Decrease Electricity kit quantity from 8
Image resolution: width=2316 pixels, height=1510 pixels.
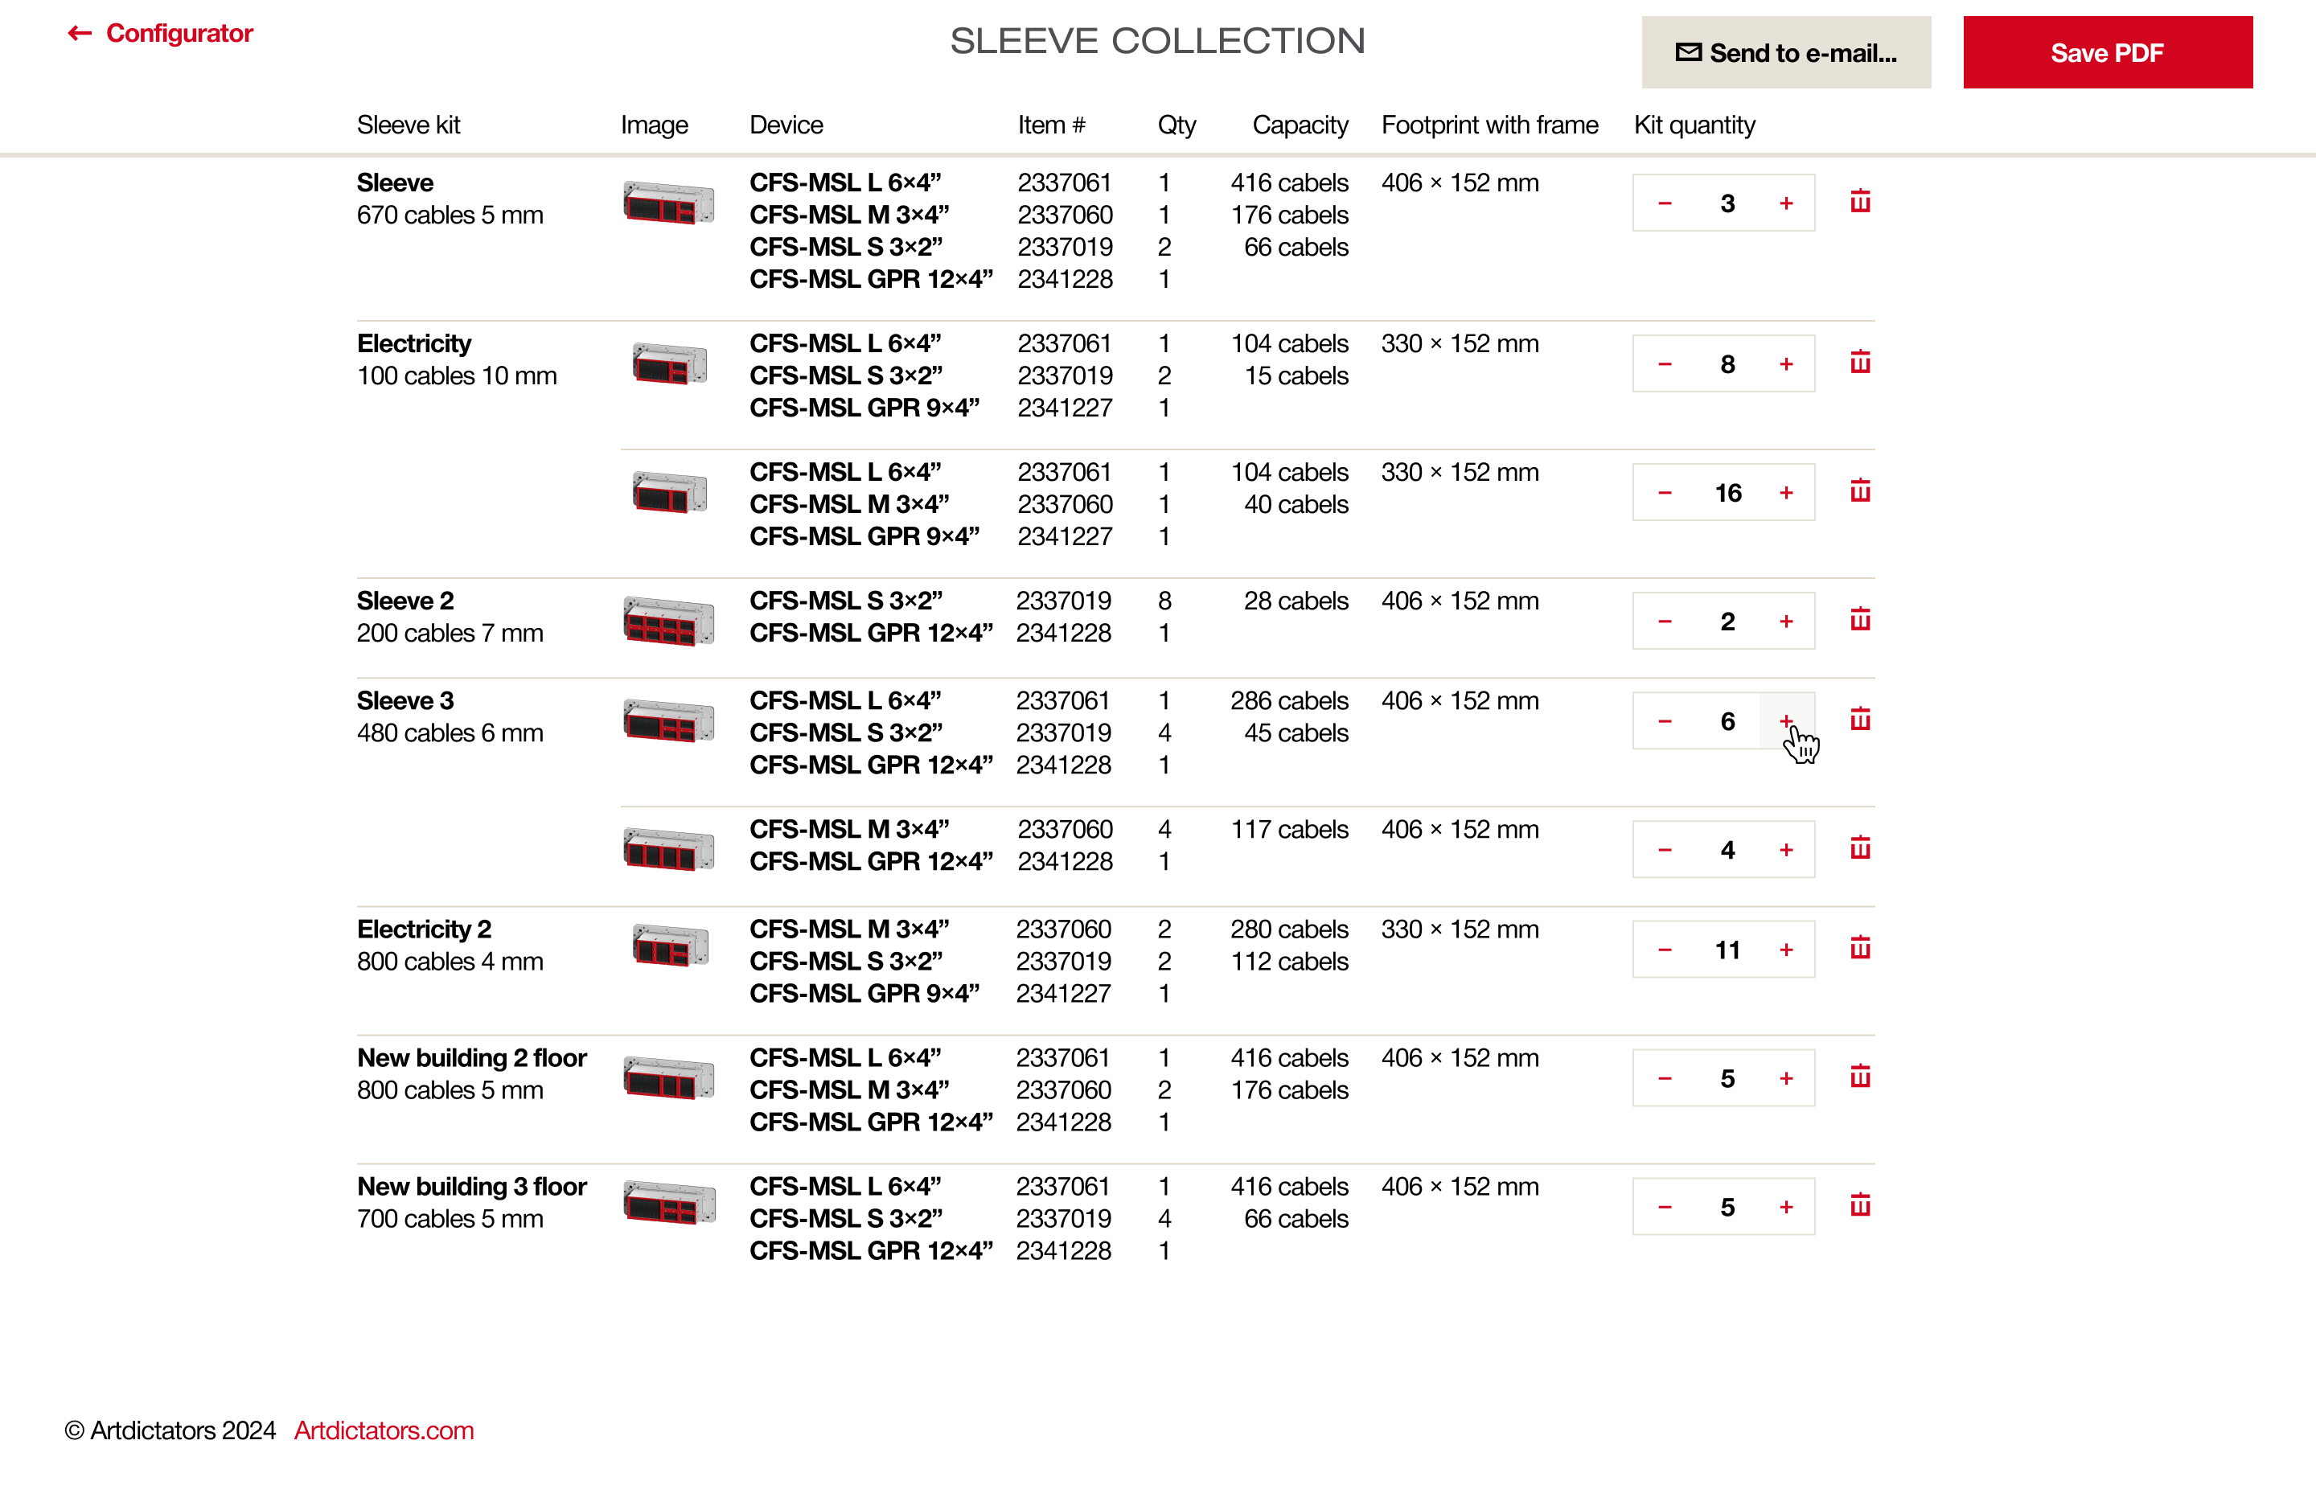[x=1665, y=364]
